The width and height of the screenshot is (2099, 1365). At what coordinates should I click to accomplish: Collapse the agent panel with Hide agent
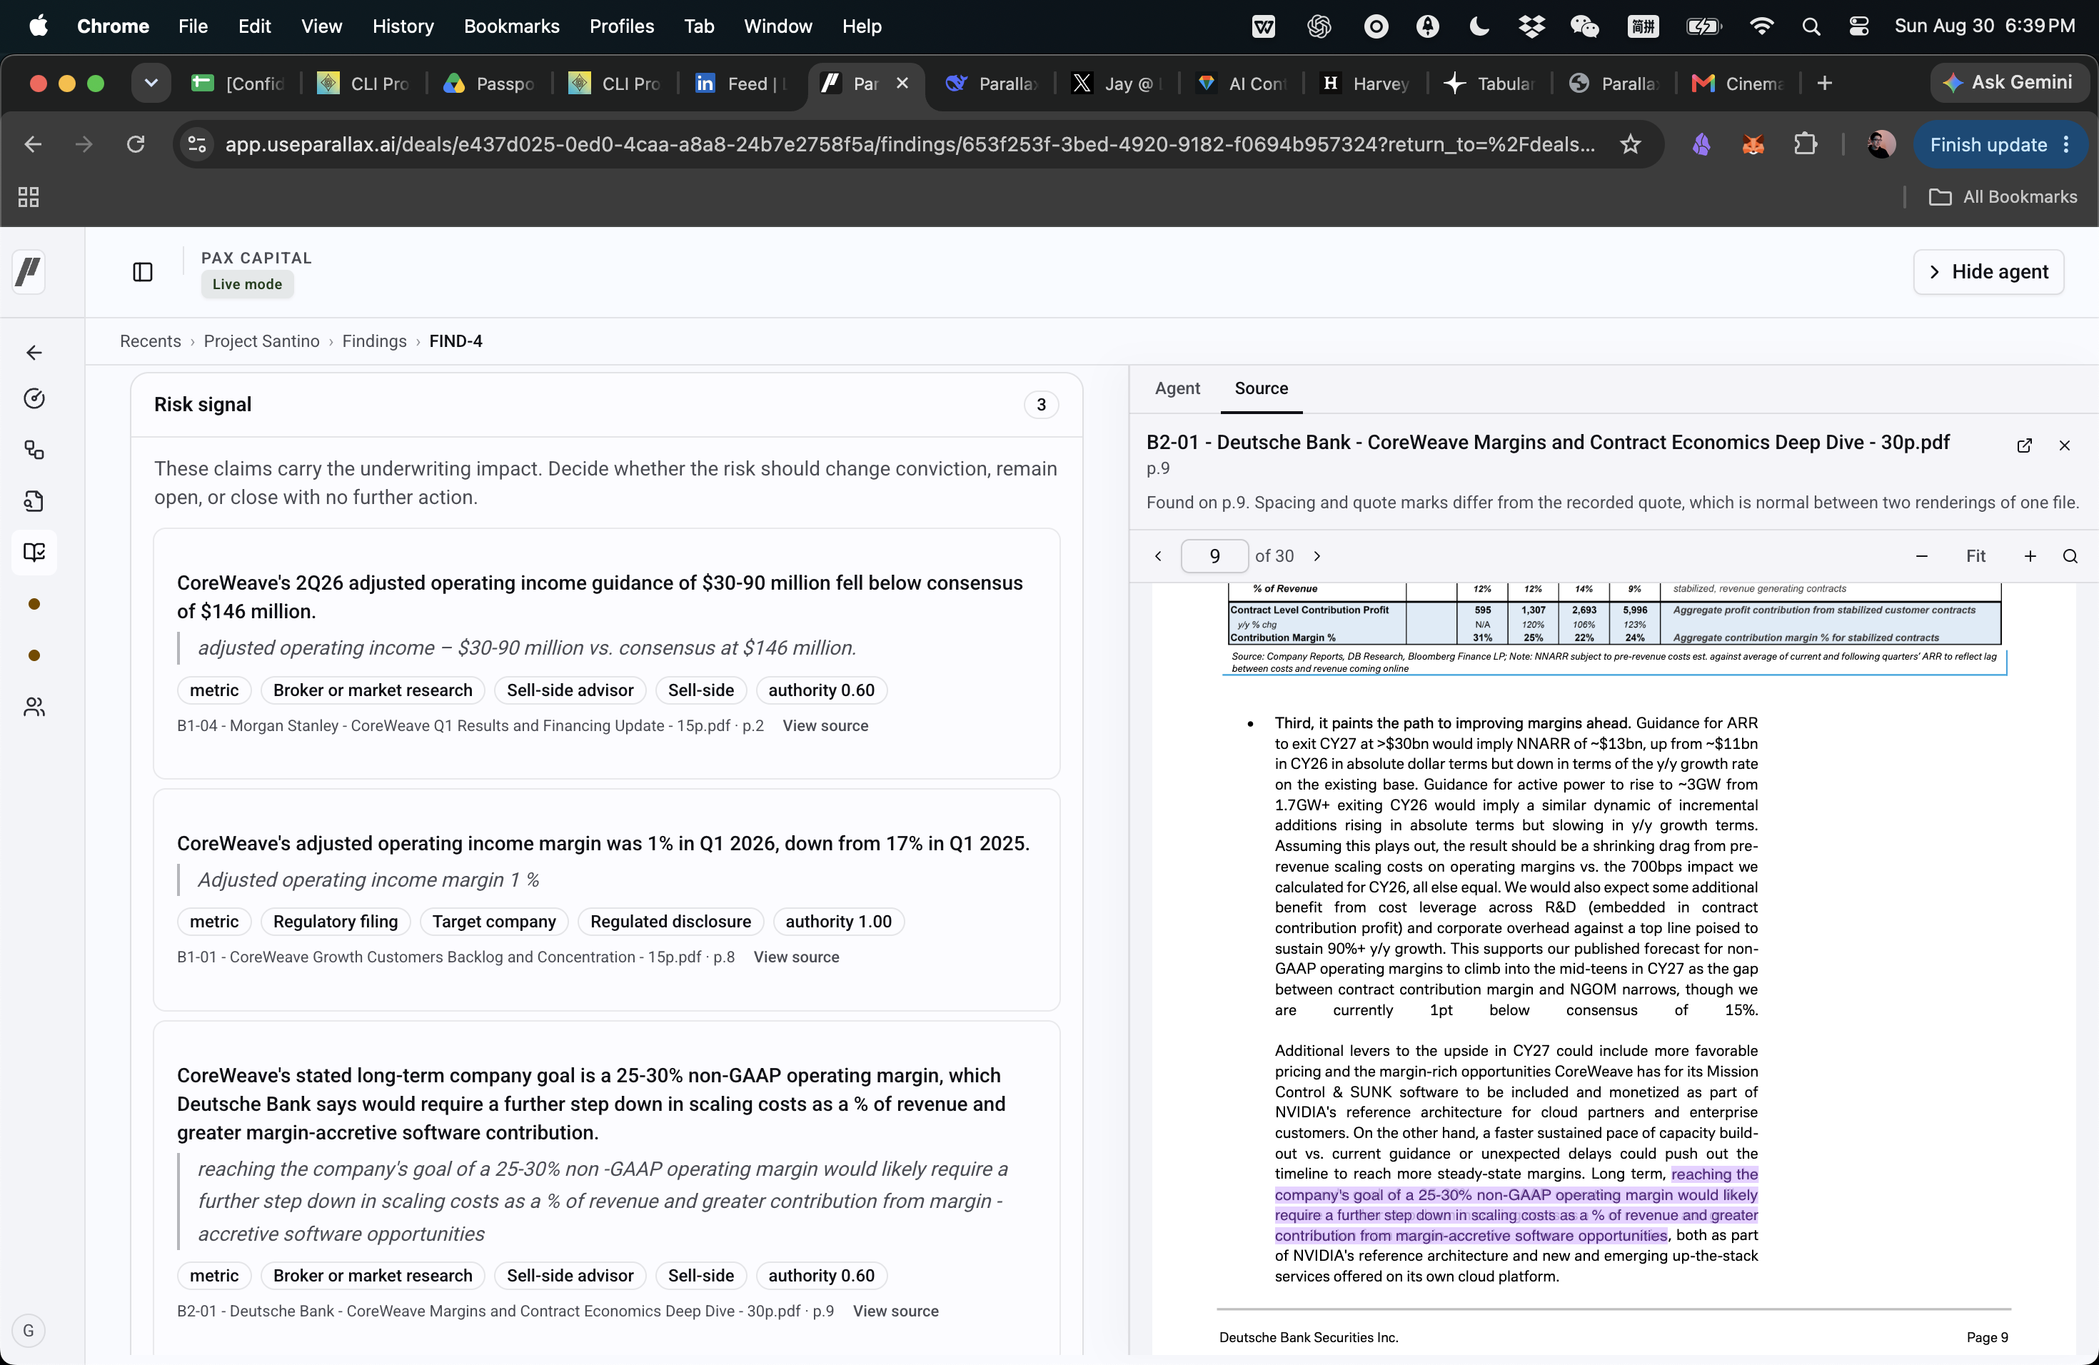point(1988,271)
